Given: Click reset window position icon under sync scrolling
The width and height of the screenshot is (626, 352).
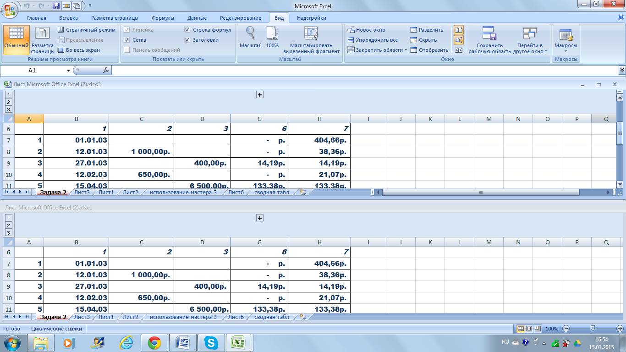Looking at the screenshot, I should click(x=458, y=50).
